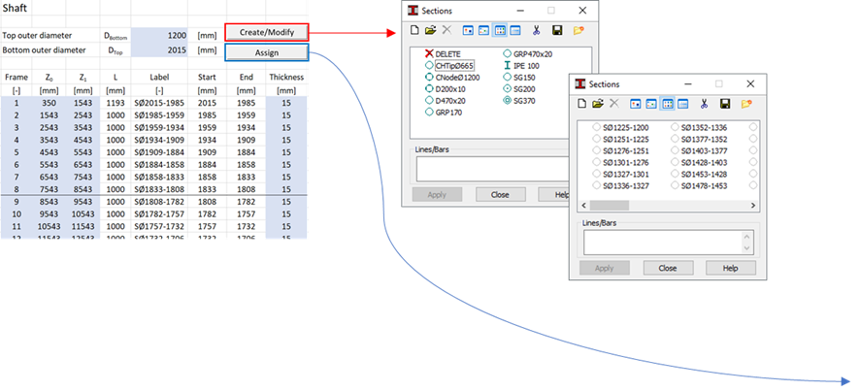Select the IPE 100 section
Viewport: 860px width, 391px height.
[x=520, y=66]
